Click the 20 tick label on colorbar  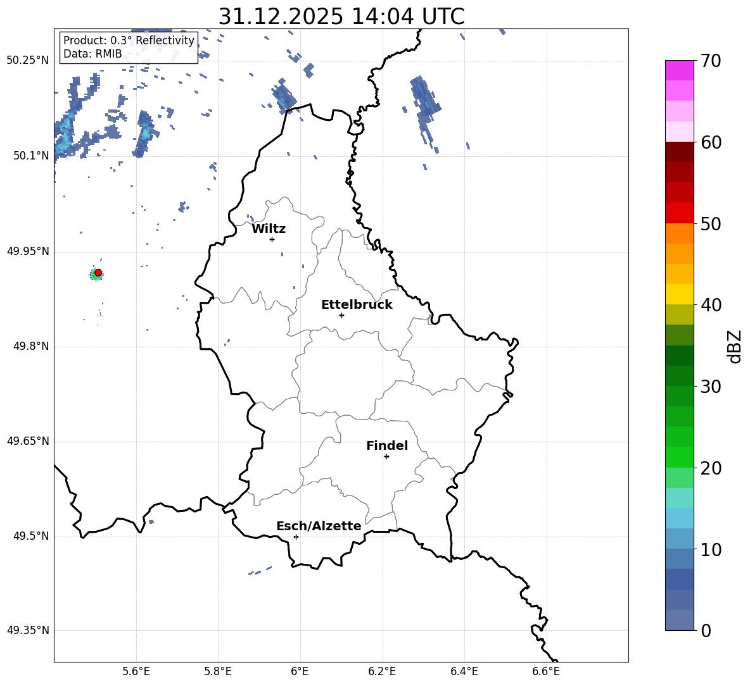pyautogui.click(x=711, y=468)
